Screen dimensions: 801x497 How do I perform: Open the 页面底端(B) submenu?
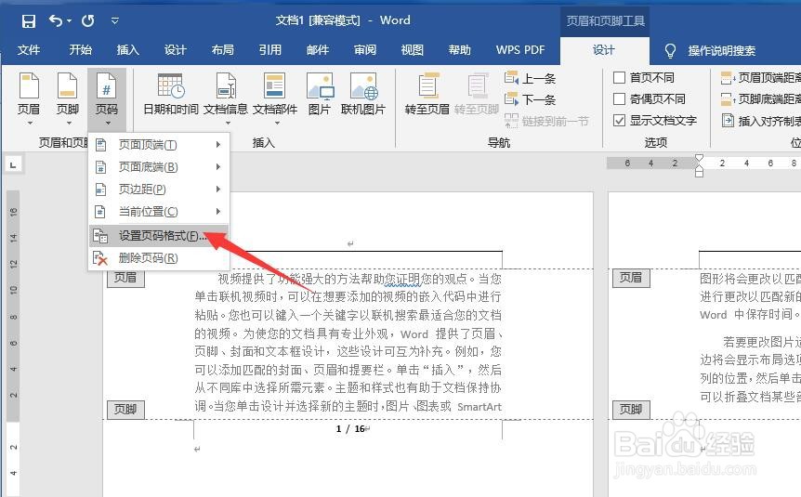click(159, 167)
